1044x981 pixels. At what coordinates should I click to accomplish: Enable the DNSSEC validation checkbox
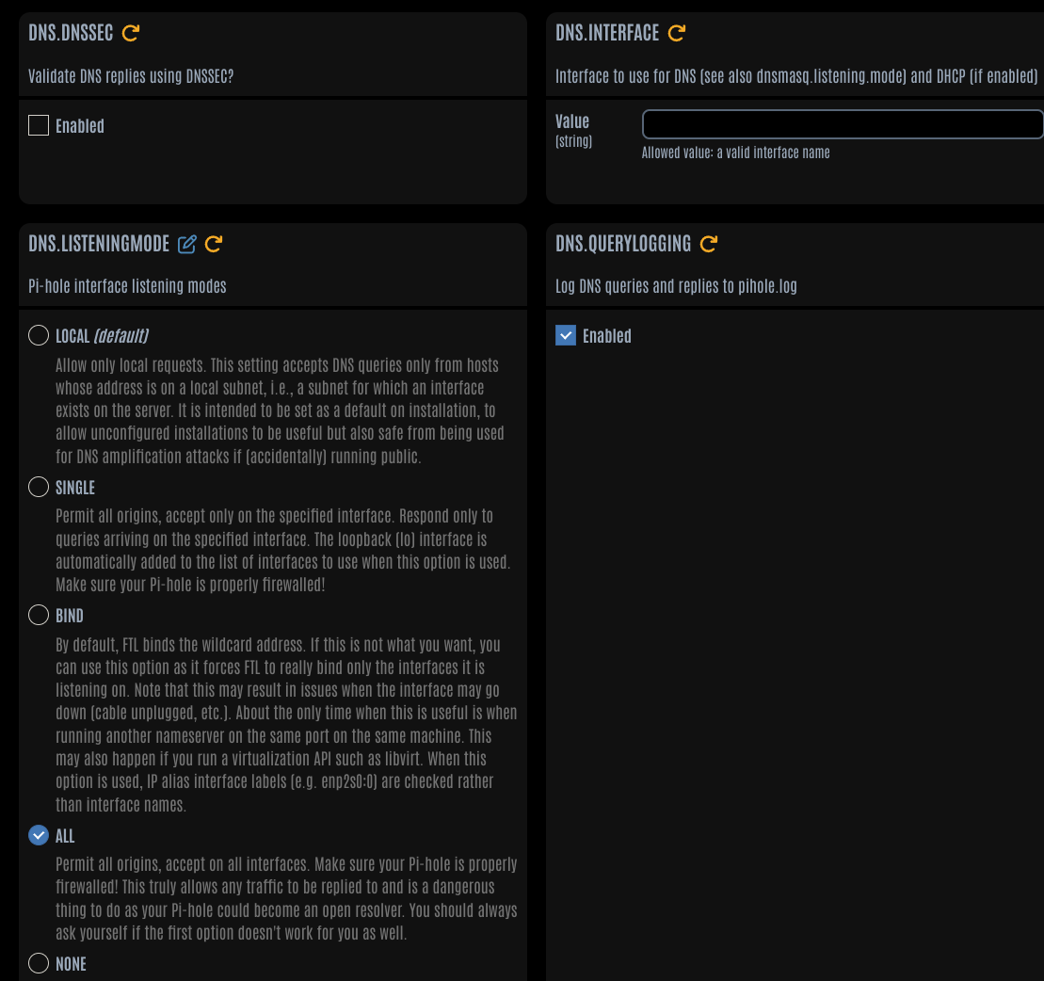tap(39, 125)
